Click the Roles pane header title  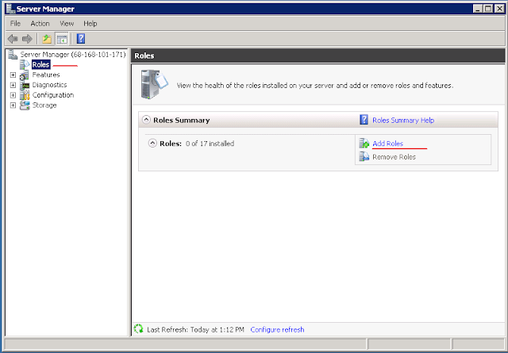coord(144,56)
